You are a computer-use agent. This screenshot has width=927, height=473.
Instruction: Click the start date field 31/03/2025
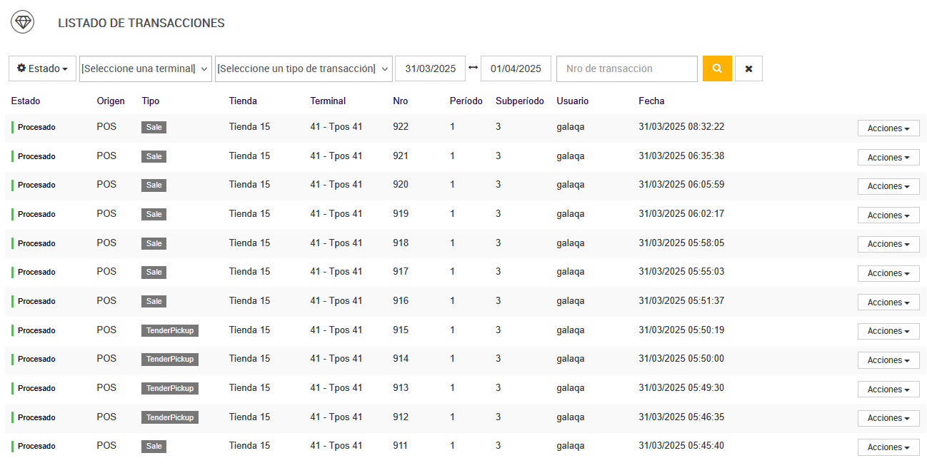pos(430,68)
